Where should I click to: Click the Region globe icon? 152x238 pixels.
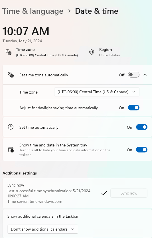[x=92, y=52]
